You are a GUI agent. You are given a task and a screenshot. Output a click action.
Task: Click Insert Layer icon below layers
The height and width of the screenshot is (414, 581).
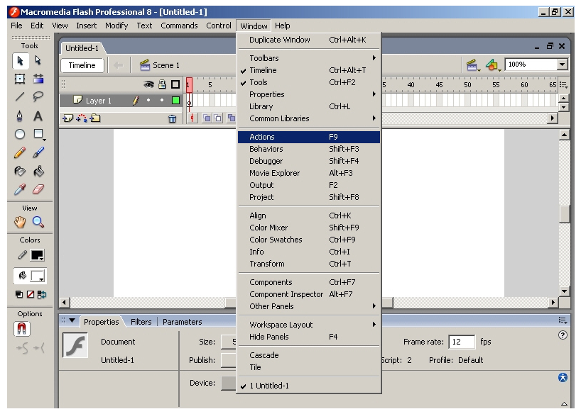click(67, 118)
